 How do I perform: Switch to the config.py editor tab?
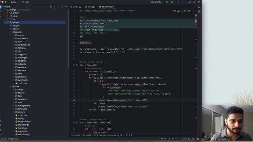90,7
